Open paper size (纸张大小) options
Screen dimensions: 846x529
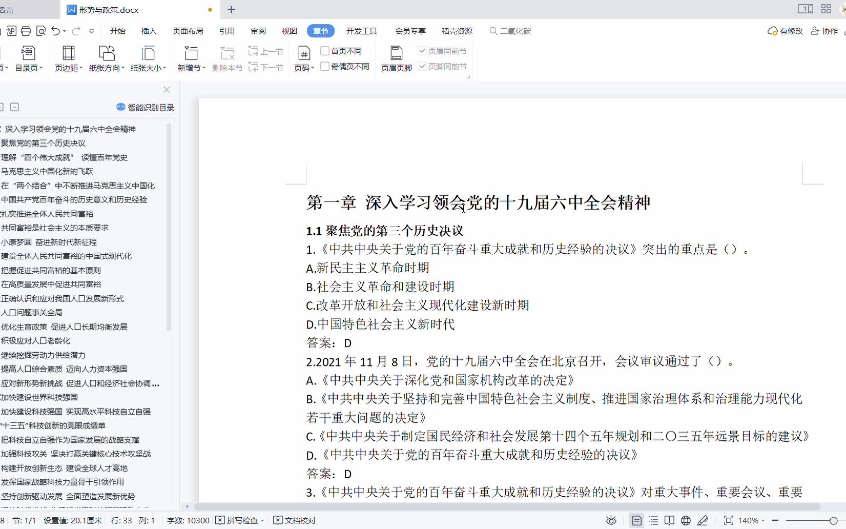coord(148,58)
